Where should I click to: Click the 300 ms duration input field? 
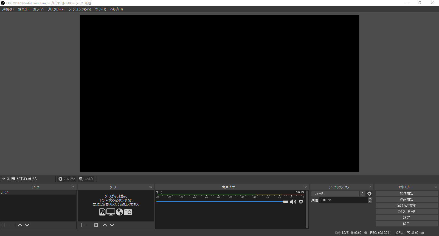(x=343, y=200)
